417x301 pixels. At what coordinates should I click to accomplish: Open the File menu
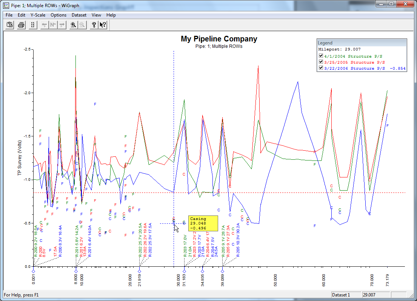(x=9, y=15)
